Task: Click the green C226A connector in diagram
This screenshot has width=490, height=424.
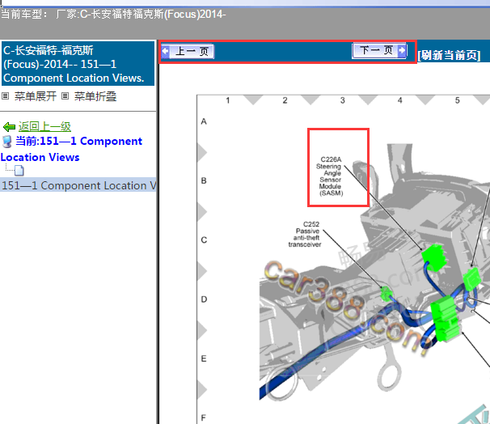Action: tap(433, 257)
